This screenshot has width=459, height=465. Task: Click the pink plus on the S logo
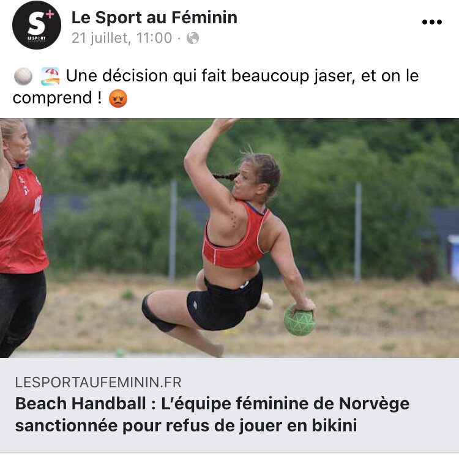pyautogui.click(x=50, y=14)
